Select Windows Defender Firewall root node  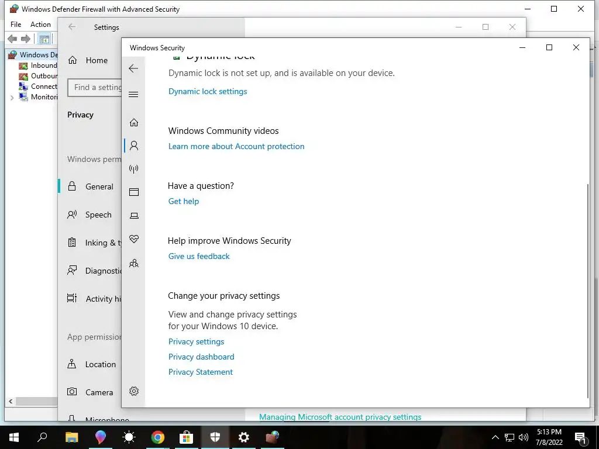pyautogui.click(x=33, y=54)
